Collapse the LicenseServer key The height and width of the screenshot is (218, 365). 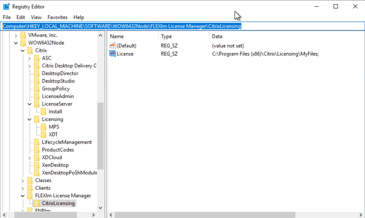pos(29,104)
